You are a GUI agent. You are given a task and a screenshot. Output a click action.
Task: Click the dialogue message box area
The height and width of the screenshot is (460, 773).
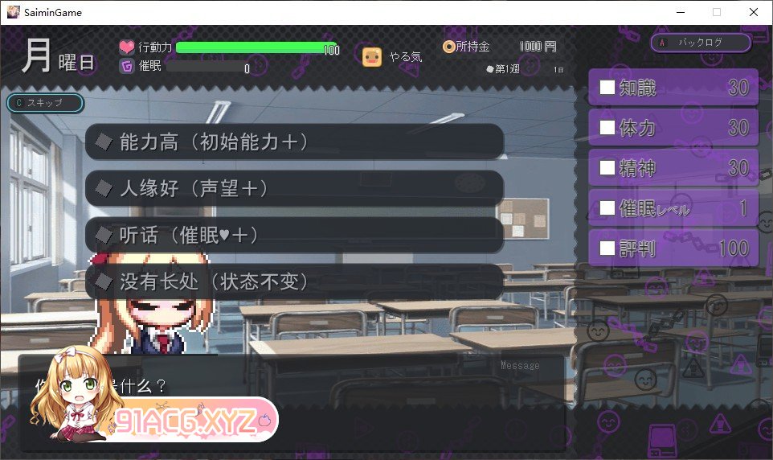coord(292,402)
